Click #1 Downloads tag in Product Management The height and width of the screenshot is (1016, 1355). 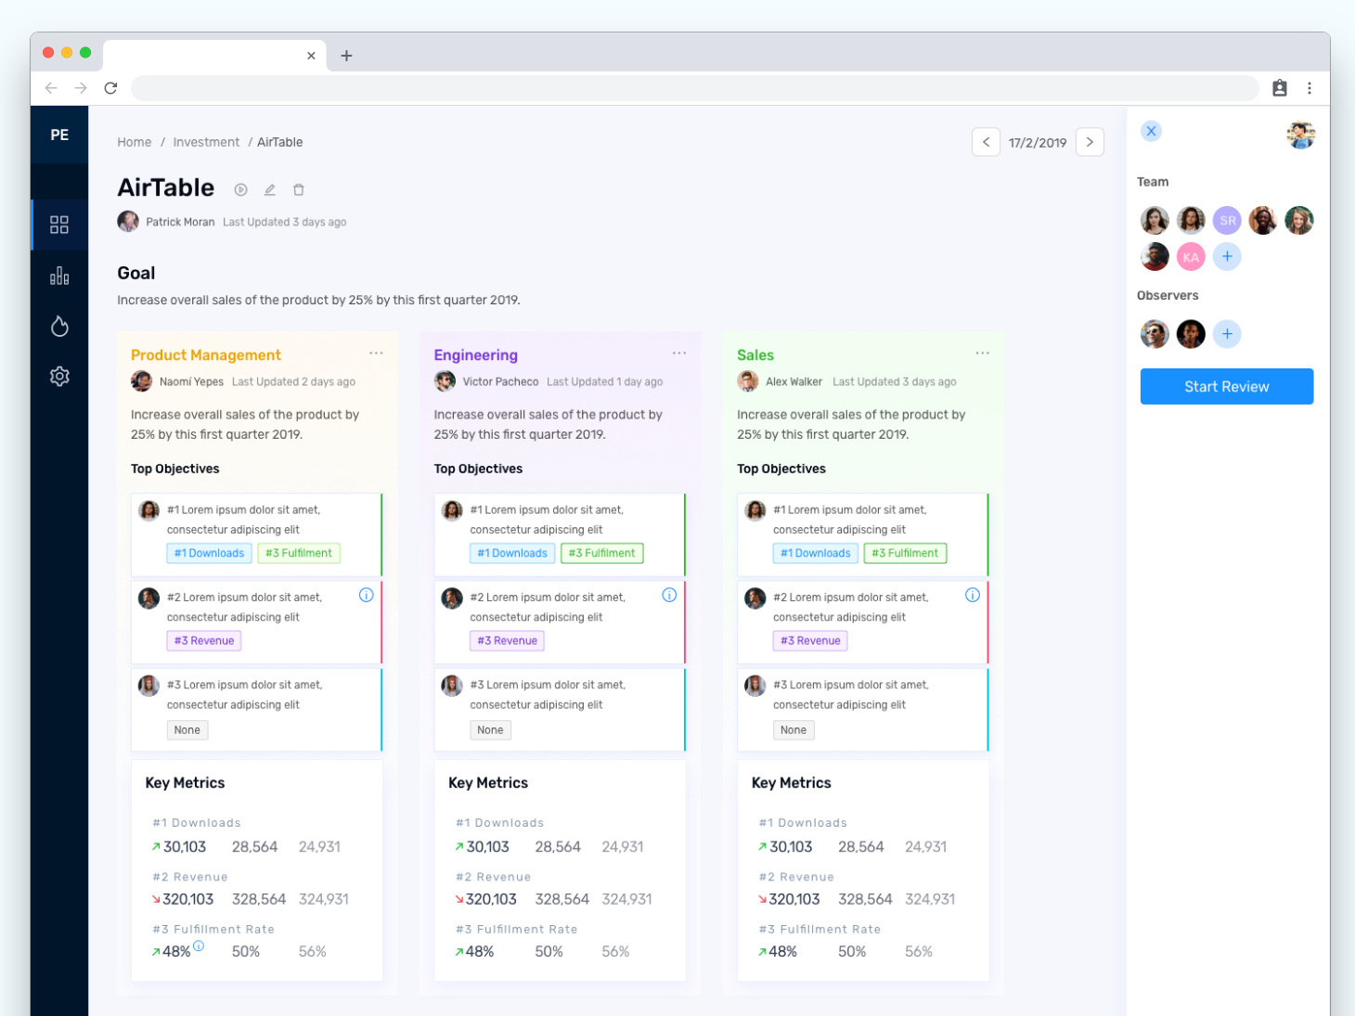209,553
